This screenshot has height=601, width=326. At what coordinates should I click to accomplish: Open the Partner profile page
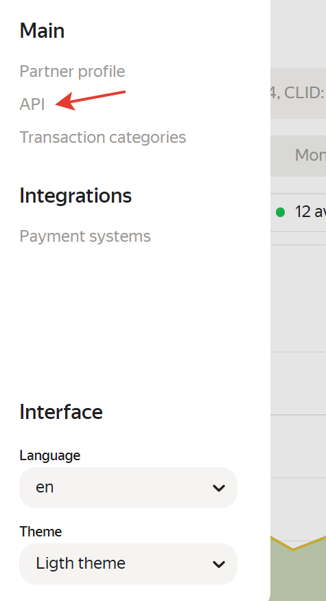[72, 71]
